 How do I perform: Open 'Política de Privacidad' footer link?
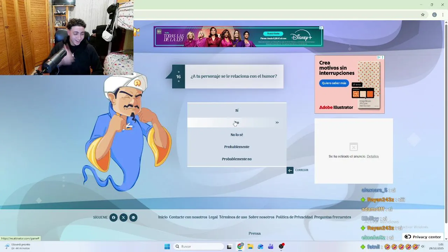pos(294,217)
